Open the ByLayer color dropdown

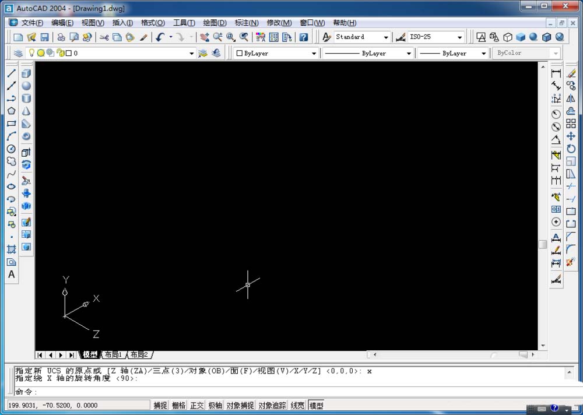coord(314,53)
